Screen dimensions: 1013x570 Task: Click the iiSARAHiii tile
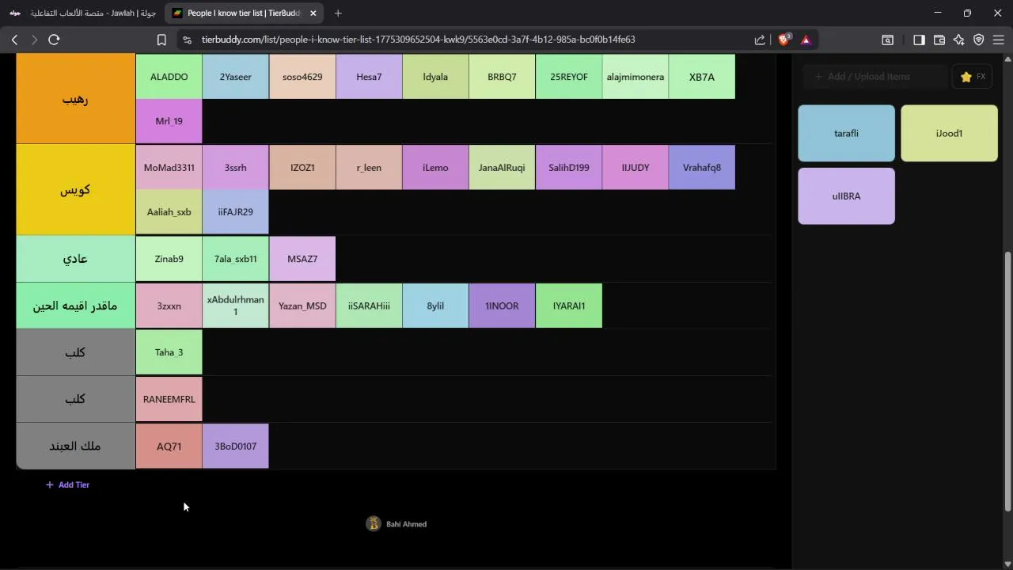pos(369,306)
